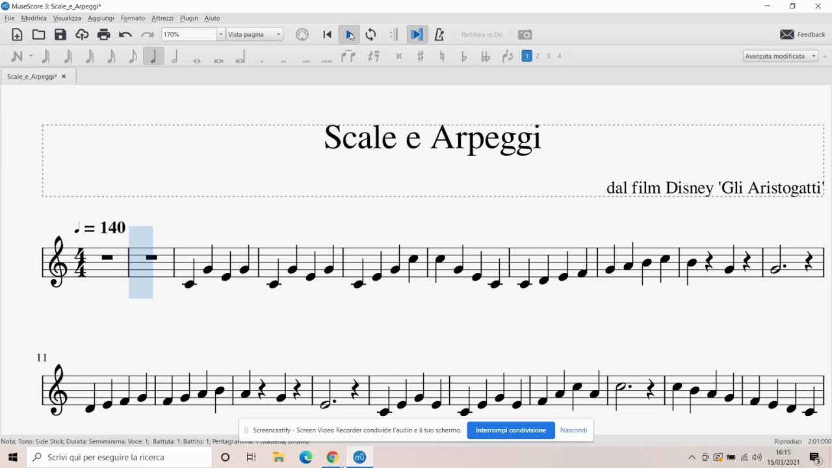Screen dimensions: 832x468
Task: Select voice 1
Action: tap(527, 57)
